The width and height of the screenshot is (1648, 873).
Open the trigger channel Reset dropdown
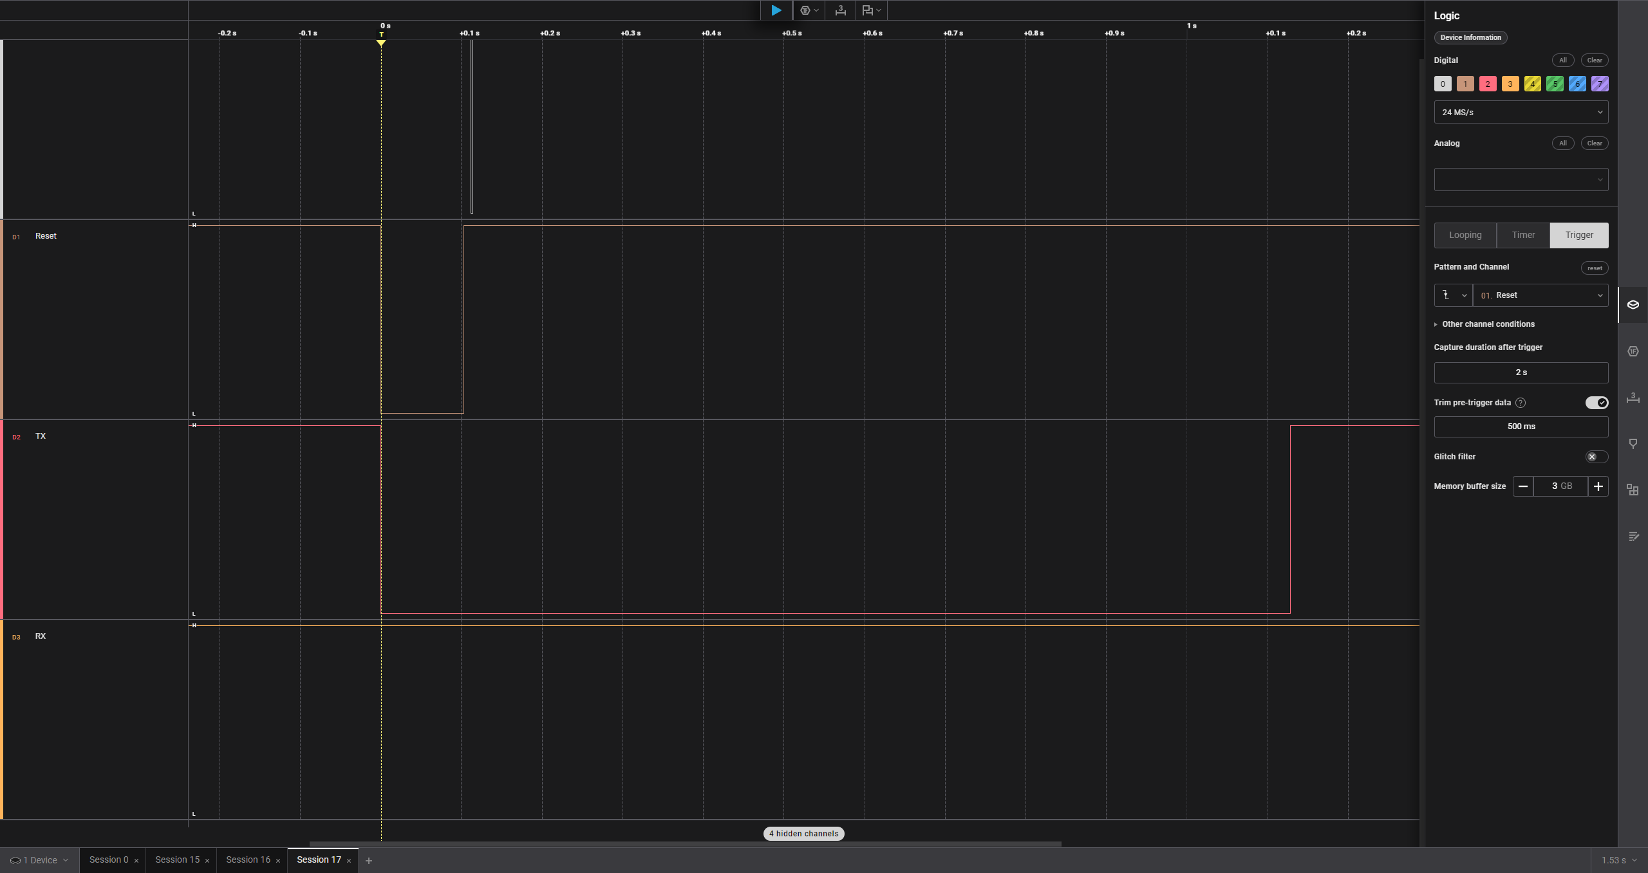(x=1540, y=295)
